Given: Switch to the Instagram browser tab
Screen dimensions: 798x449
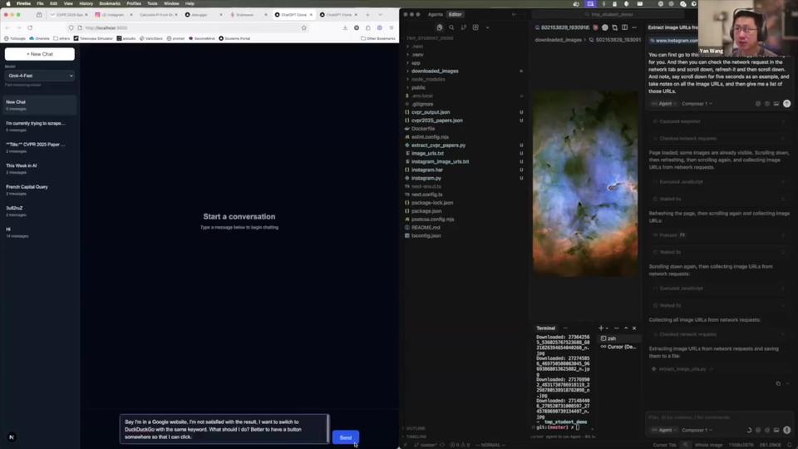Looking at the screenshot, I should [112, 15].
